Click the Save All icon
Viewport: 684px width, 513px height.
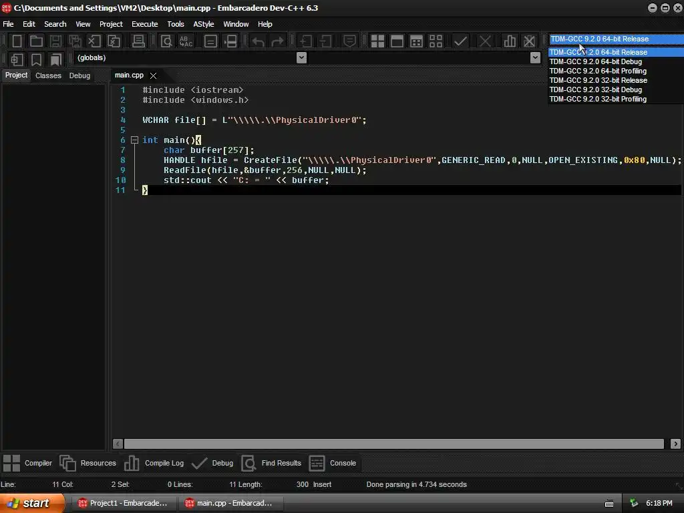[75, 41]
